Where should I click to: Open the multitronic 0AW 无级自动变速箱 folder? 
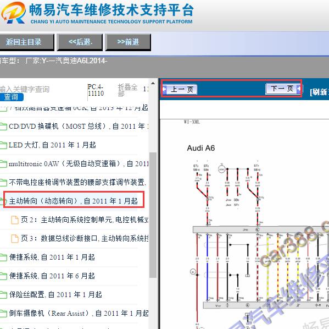tap(79, 163)
